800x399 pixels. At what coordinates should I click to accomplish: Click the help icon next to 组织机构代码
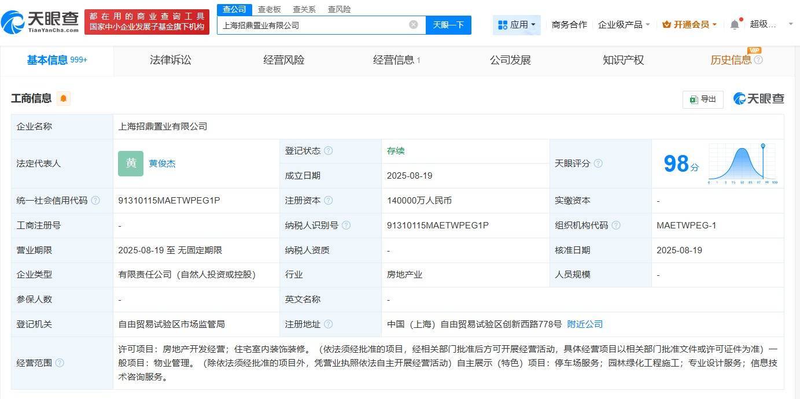(x=616, y=226)
